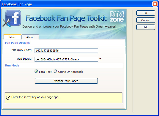Click the 'App ID/API Key:' label
Screen dimensions: 159x116
click(22, 50)
